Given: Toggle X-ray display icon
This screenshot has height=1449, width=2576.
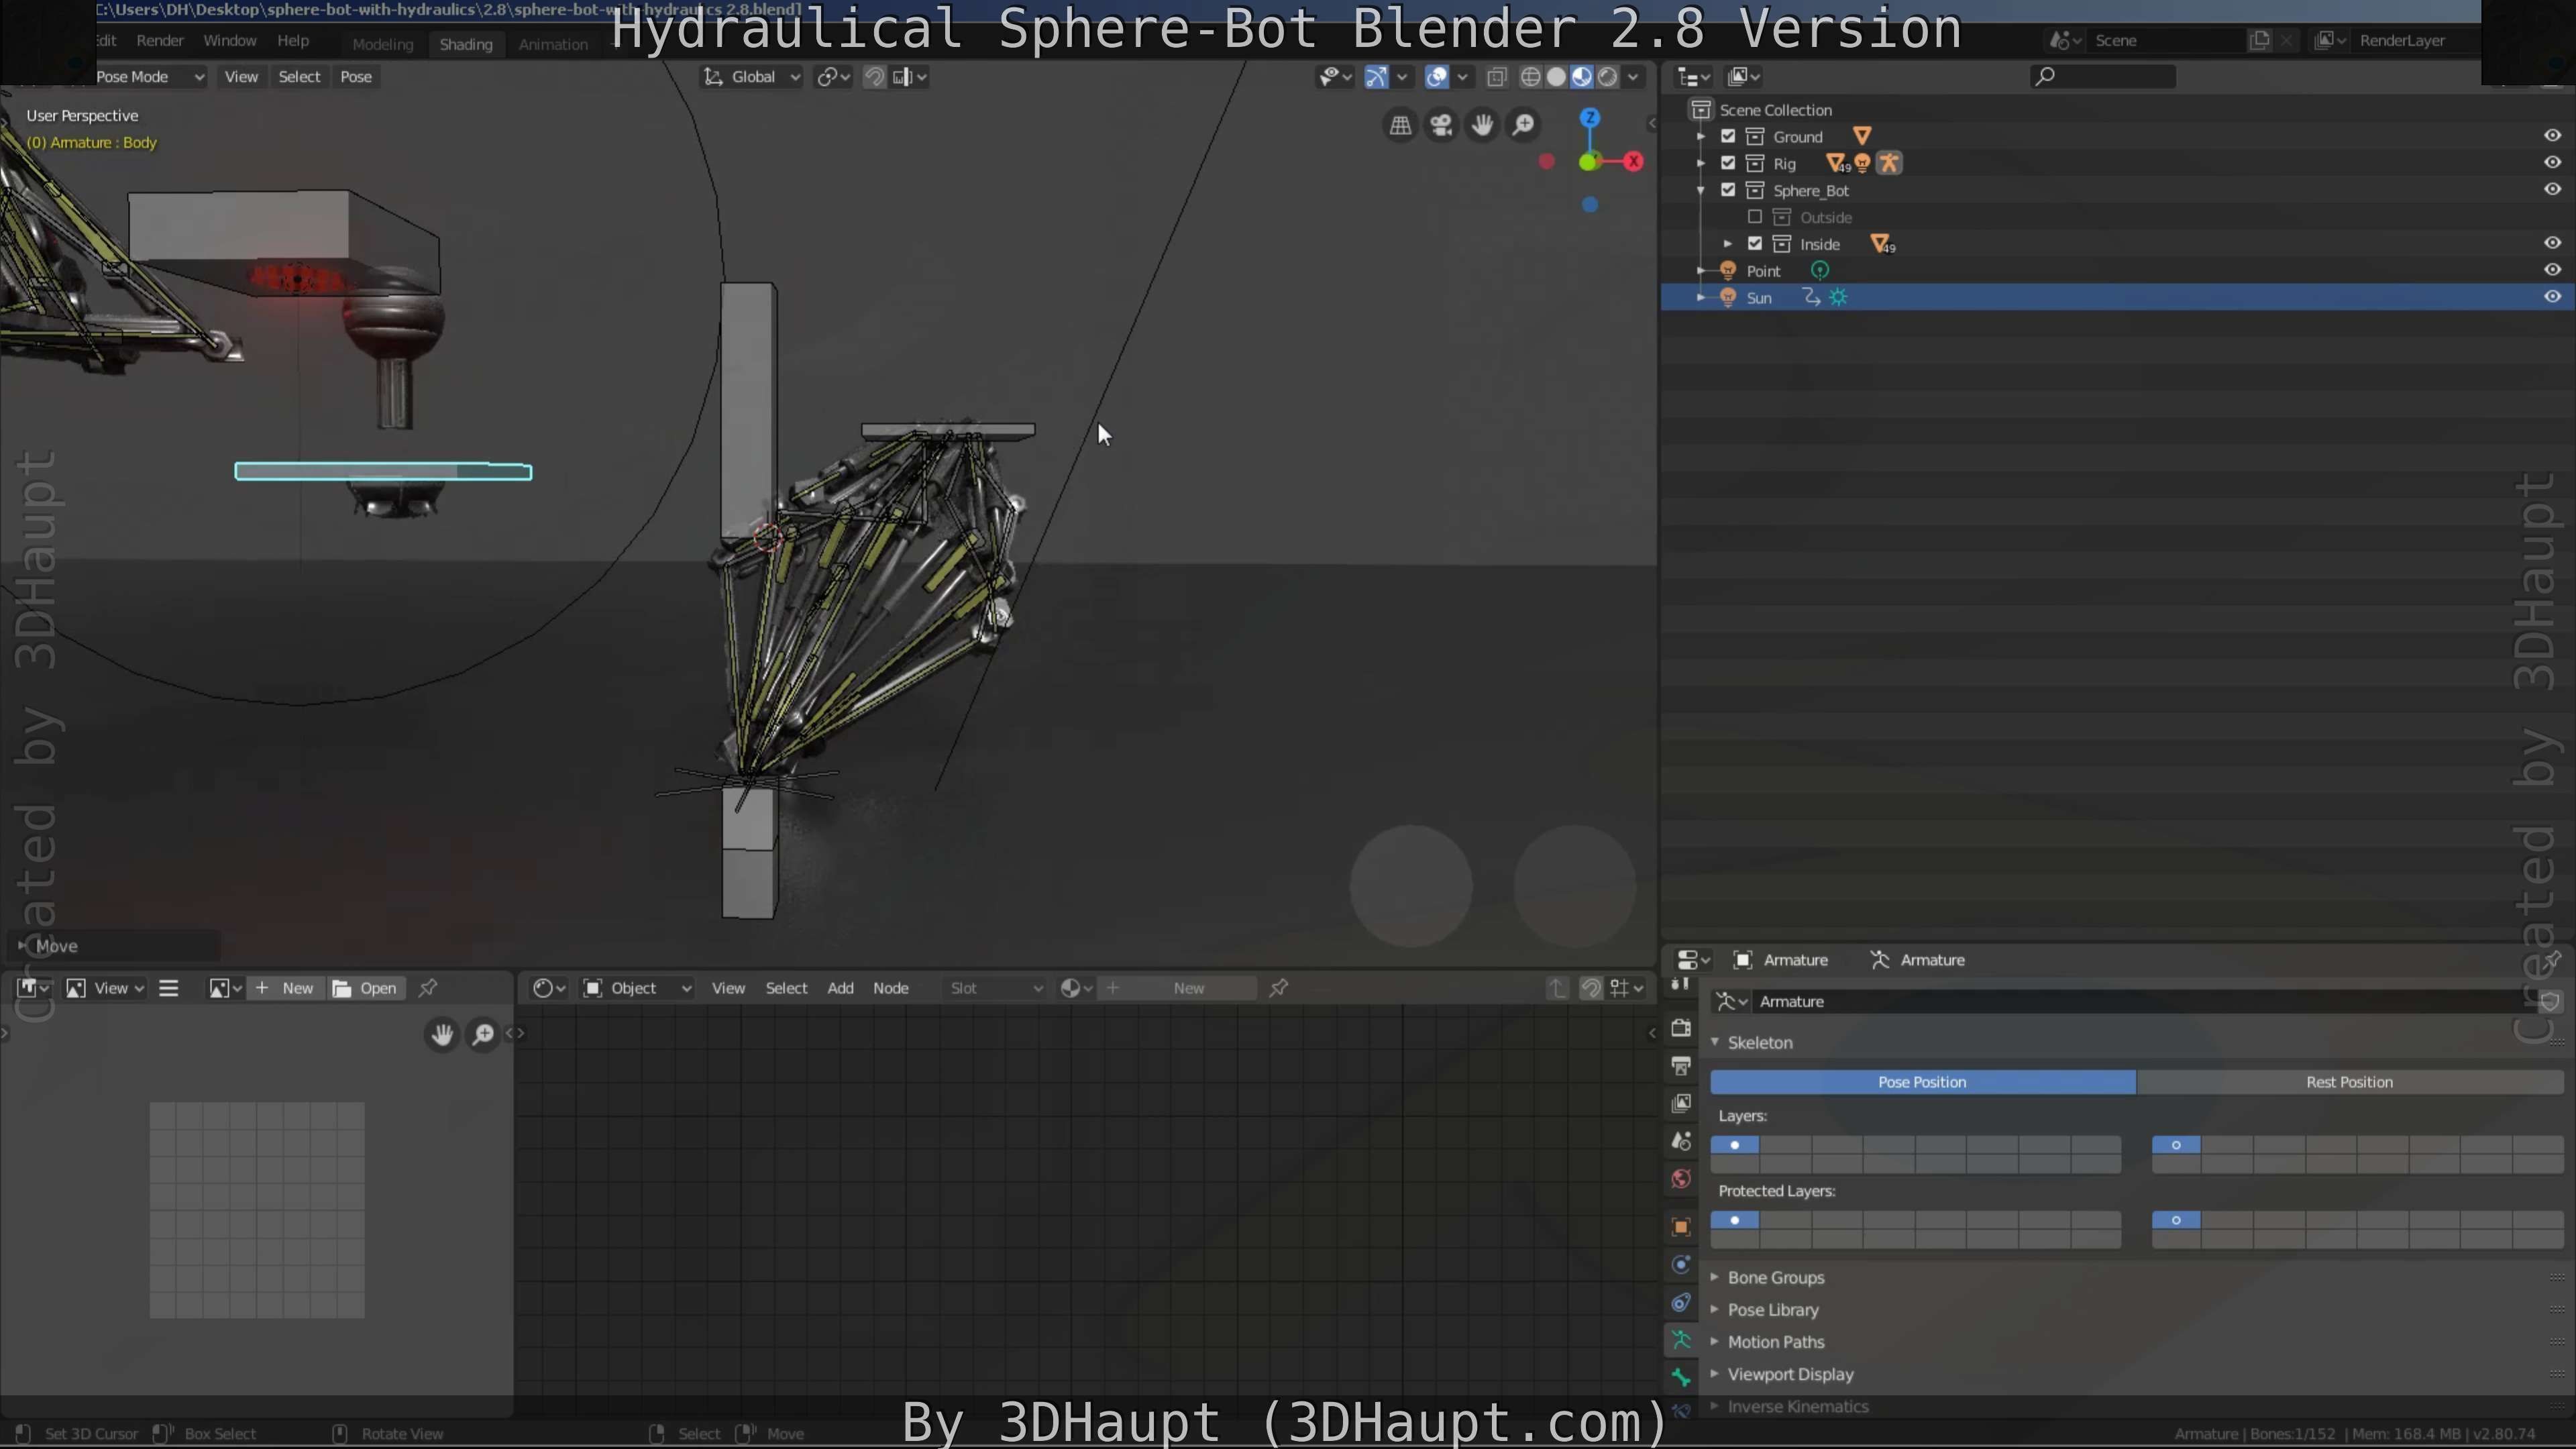Looking at the screenshot, I should point(1497,77).
